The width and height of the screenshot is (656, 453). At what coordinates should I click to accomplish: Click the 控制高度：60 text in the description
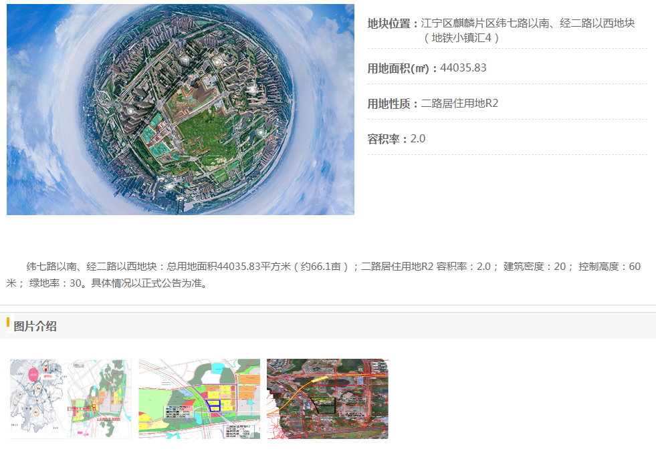tap(609, 267)
